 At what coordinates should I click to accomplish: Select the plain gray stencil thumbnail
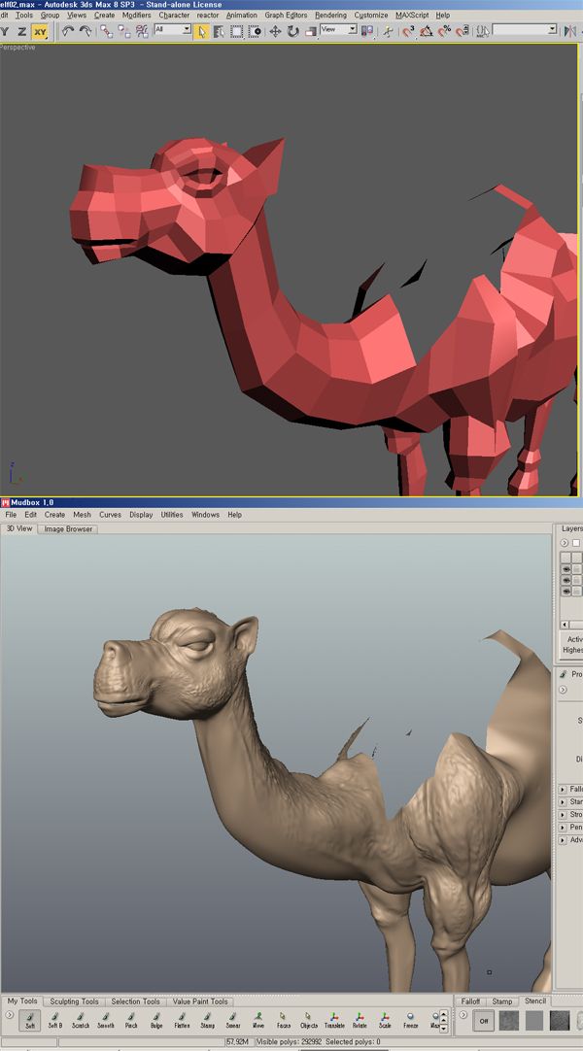pos(534,1021)
